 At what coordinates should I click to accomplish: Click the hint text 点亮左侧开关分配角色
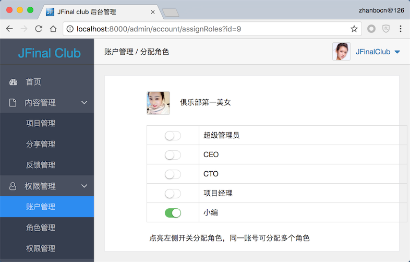tap(186, 238)
